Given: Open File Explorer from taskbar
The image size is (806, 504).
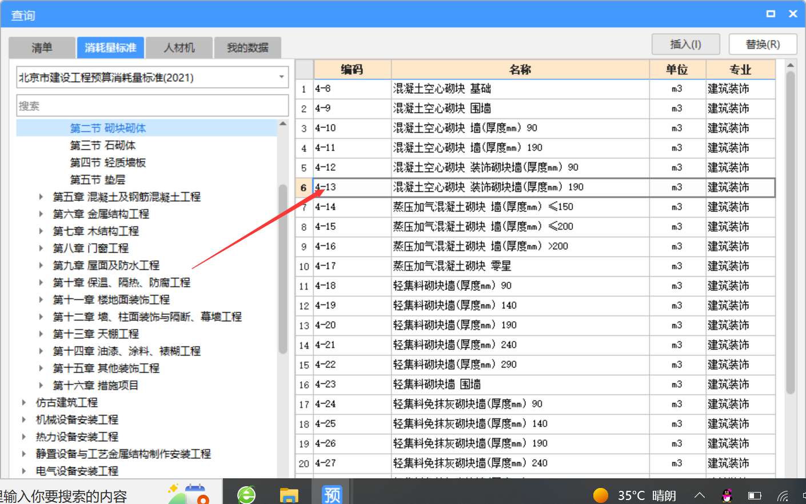Looking at the screenshot, I should (289, 494).
